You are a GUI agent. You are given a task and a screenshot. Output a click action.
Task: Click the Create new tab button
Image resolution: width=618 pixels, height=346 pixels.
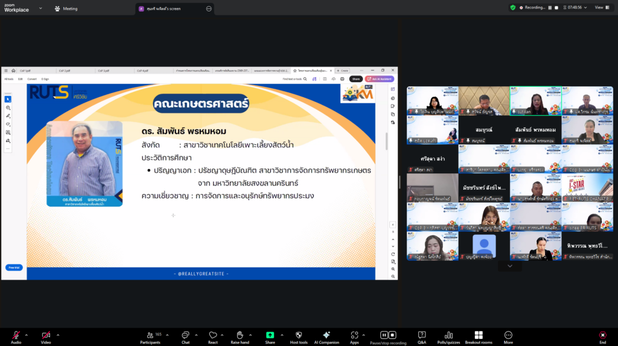[343, 71]
